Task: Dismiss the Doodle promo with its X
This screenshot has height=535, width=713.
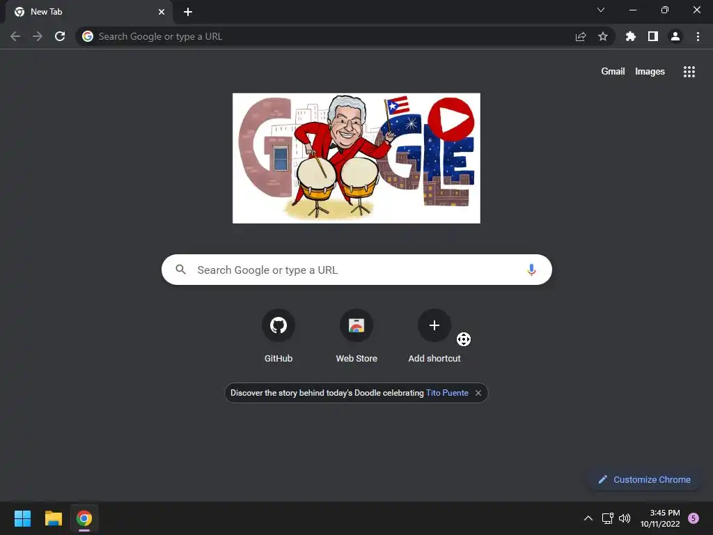Action: click(x=478, y=393)
